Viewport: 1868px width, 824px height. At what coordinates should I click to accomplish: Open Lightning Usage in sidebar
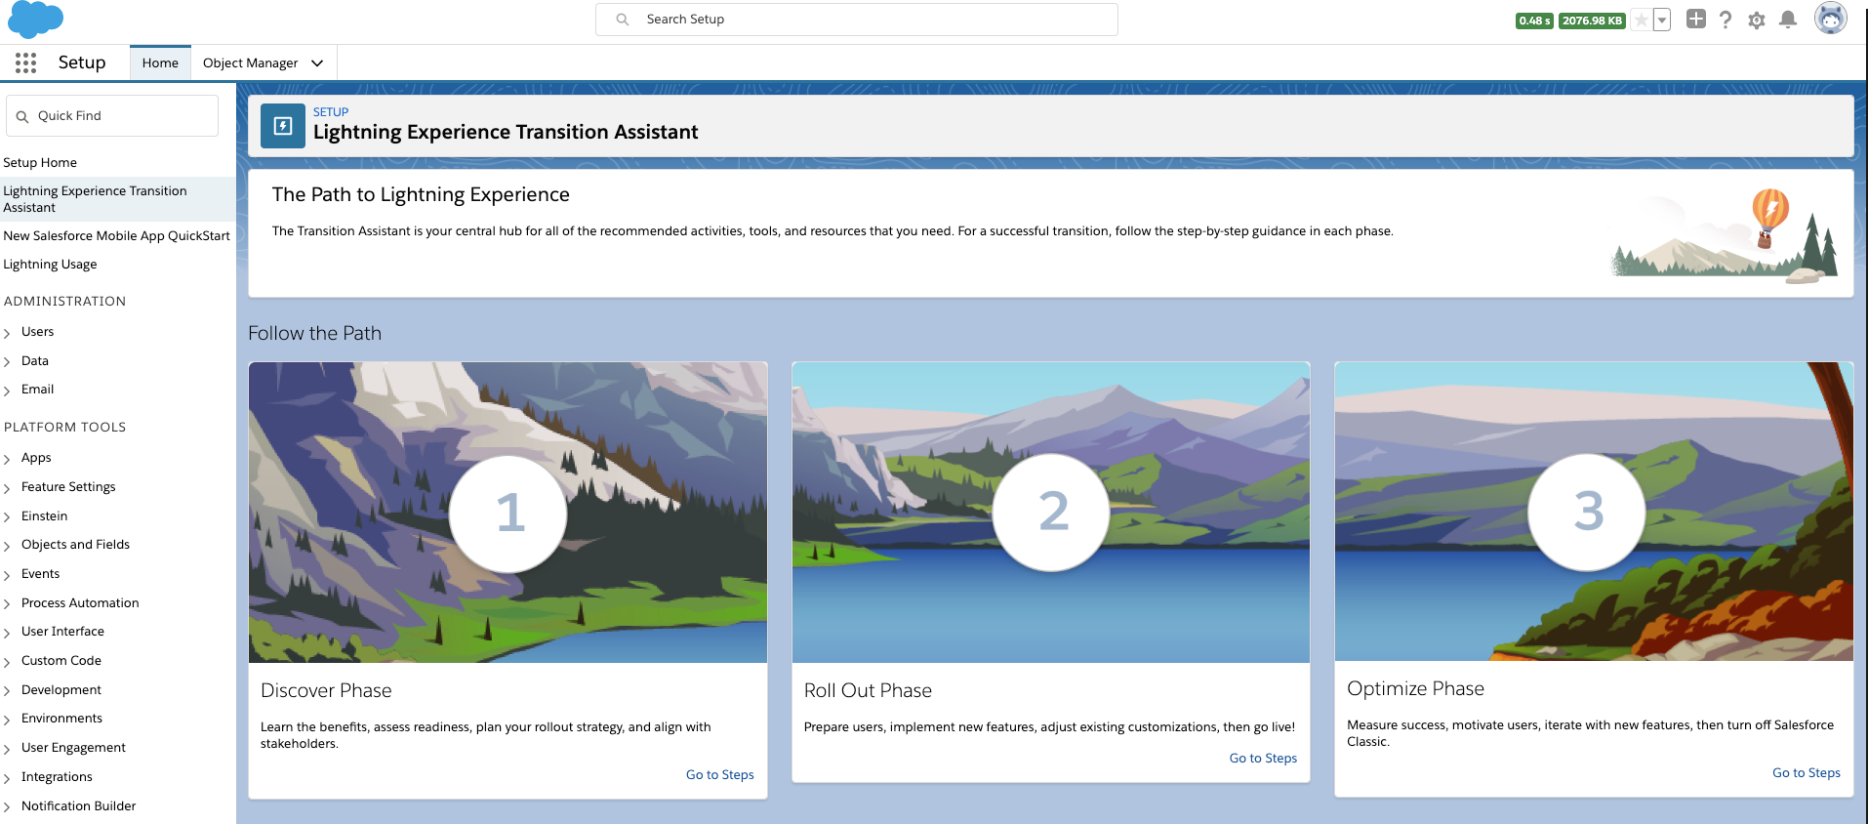(x=50, y=264)
